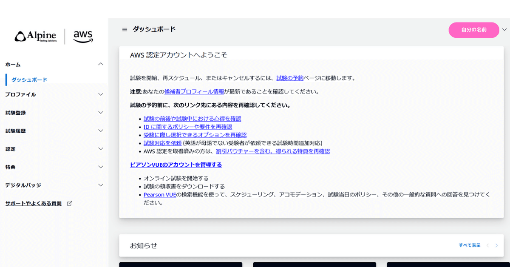Expand the プロファイル chevron

(101, 94)
